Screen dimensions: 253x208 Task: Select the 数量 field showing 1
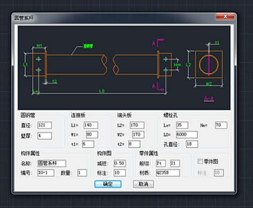(82, 173)
